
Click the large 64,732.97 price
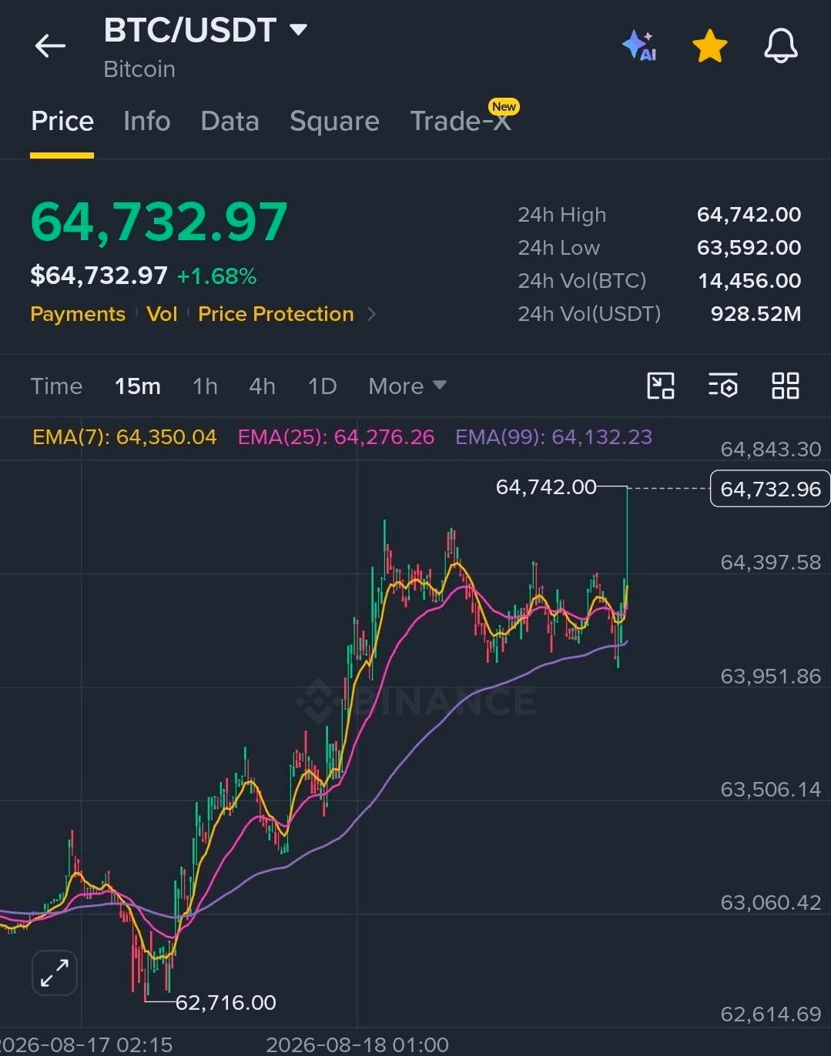pyautogui.click(x=159, y=222)
